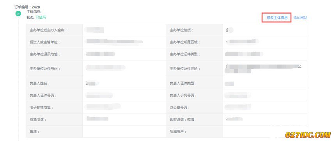This screenshot has height=141, width=335.
Task: Select the 主办单位或主办人全称 label cell
Action: coord(55,30)
